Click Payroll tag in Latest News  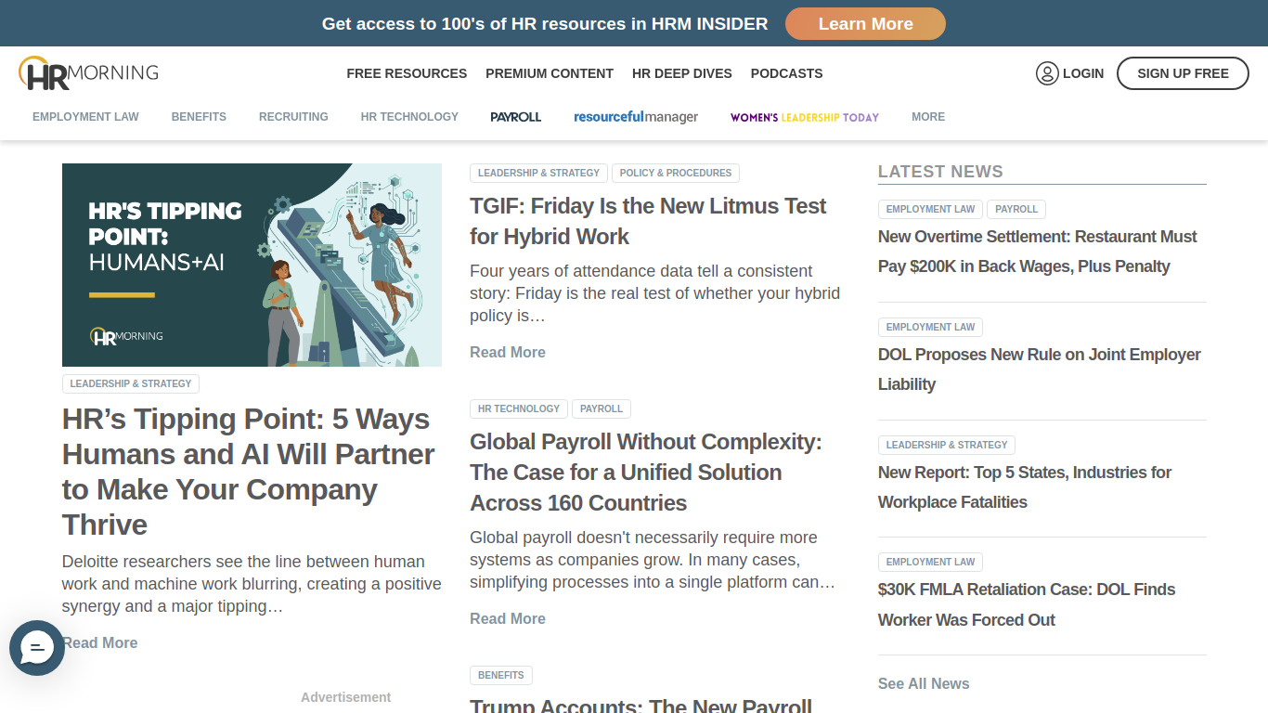(x=1016, y=209)
